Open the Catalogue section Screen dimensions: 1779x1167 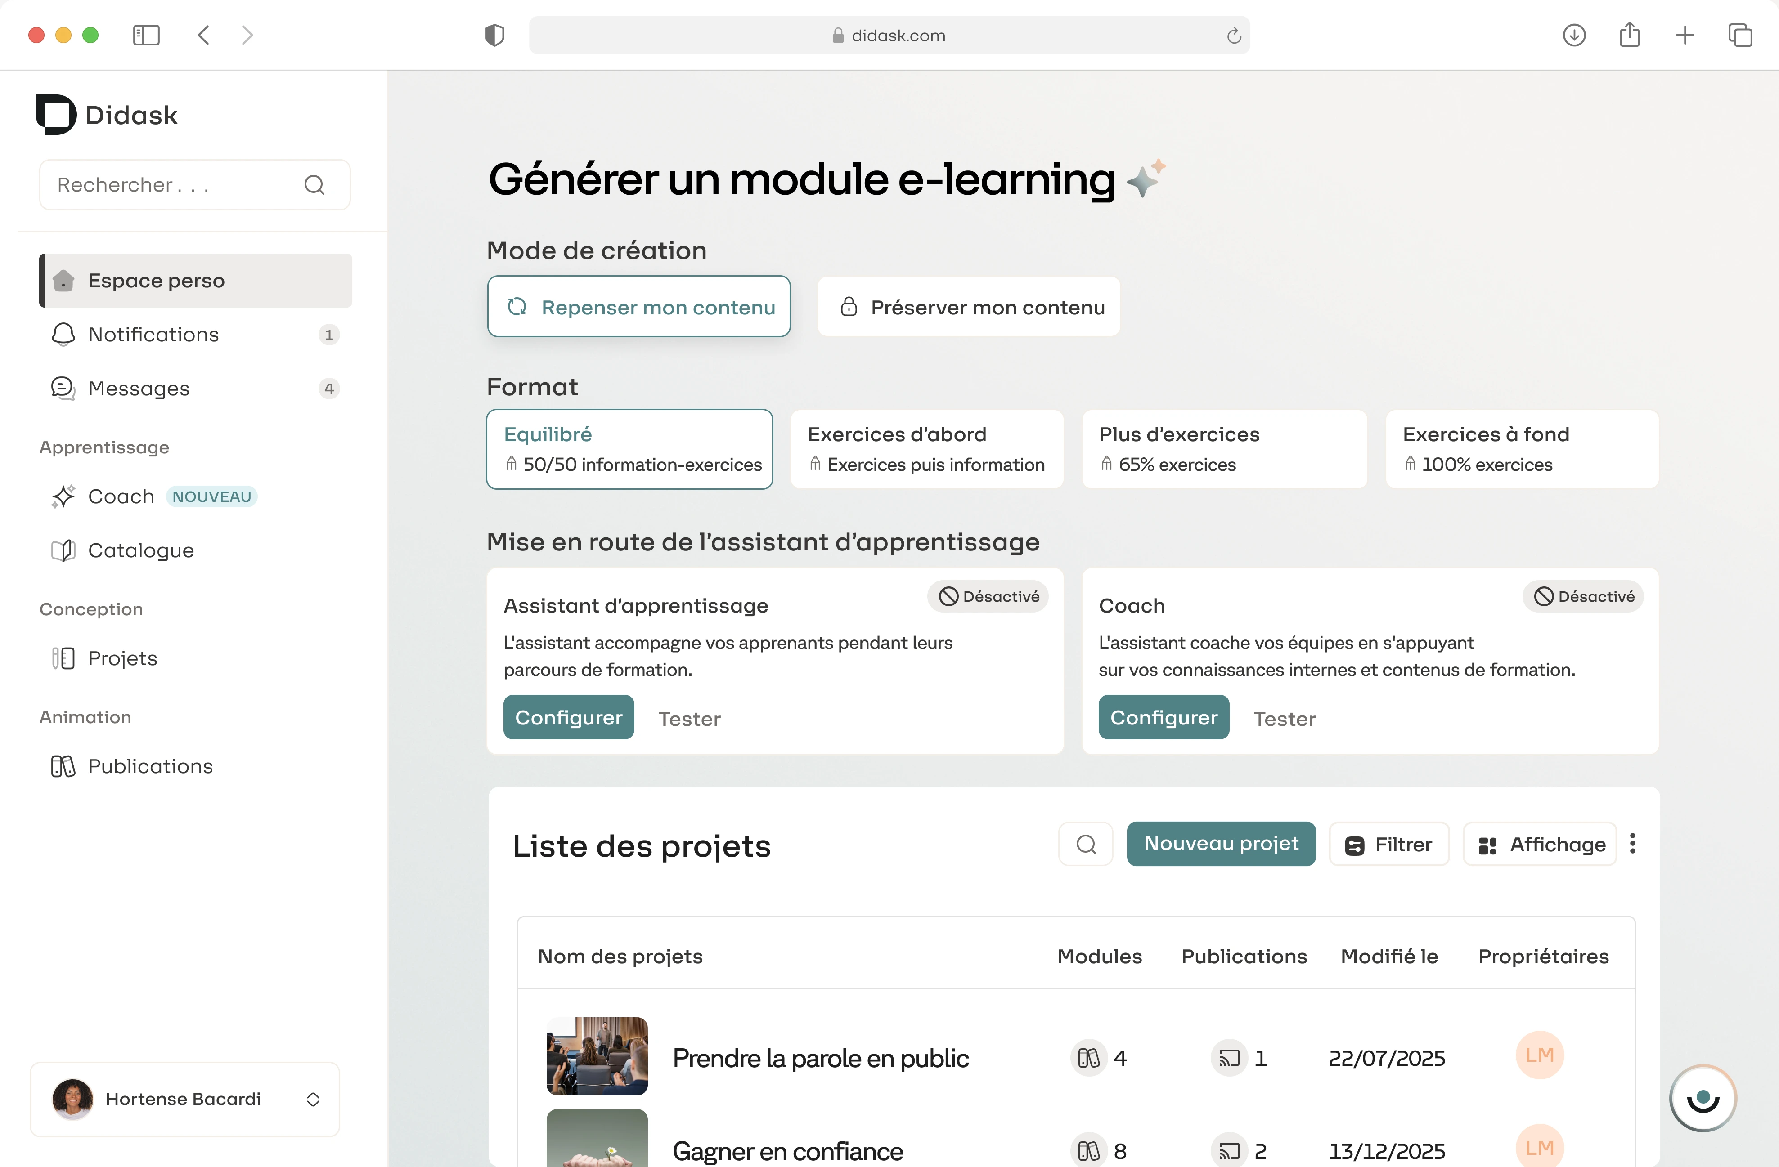tap(140, 550)
